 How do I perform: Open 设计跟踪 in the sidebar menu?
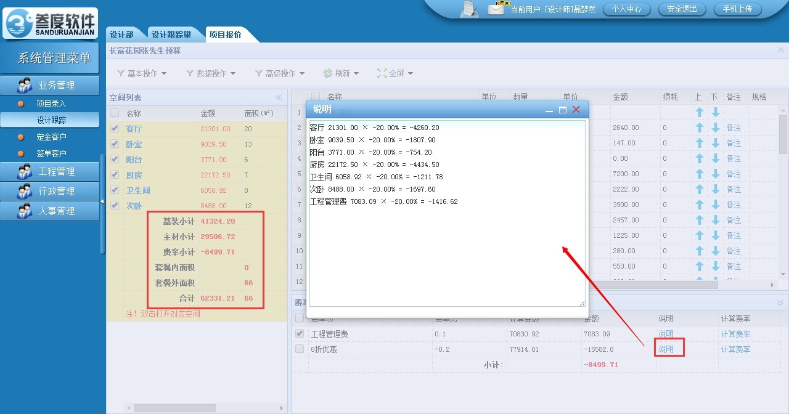[51, 120]
